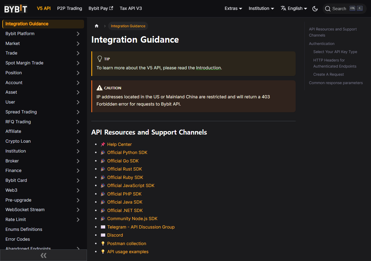This screenshot has height=261, width=371.
Task: Click the home breadcrumb icon
Action: [97, 26]
